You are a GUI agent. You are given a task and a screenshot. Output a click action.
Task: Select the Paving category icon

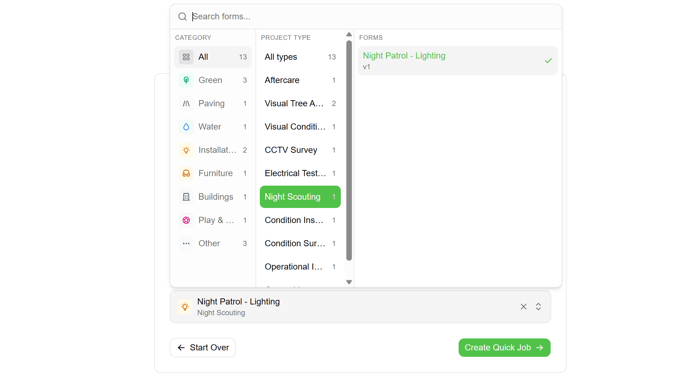coord(186,103)
